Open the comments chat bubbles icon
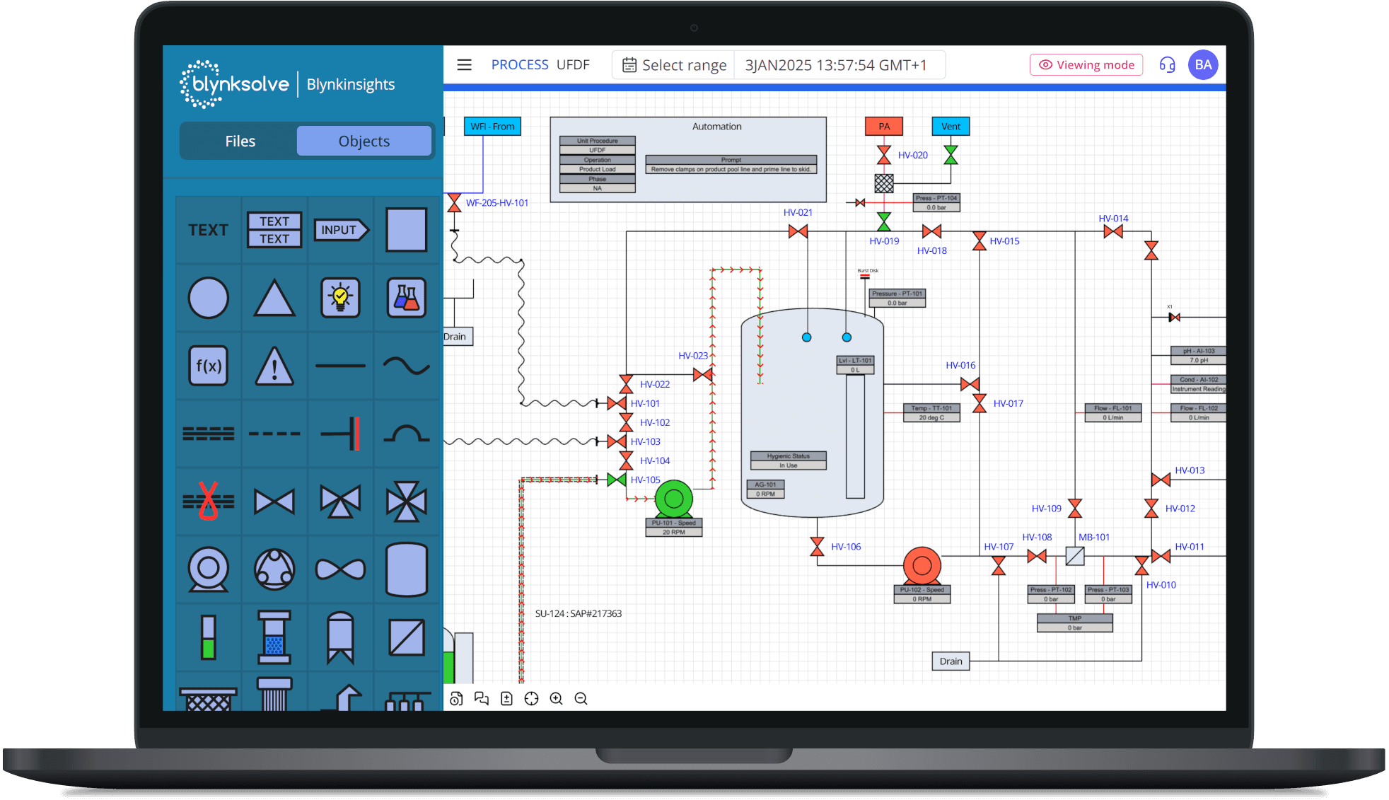1389x800 pixels. point(482,699)
